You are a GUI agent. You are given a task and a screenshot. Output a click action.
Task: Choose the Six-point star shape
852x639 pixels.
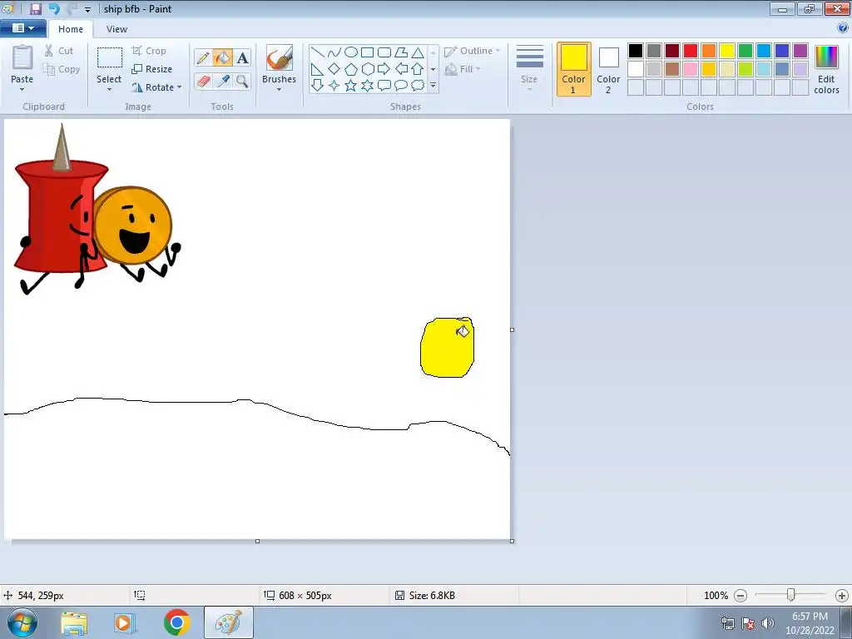coord(367,86)
